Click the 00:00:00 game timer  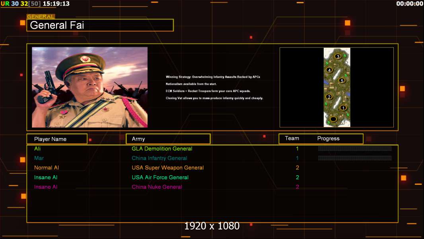point(409,4)
